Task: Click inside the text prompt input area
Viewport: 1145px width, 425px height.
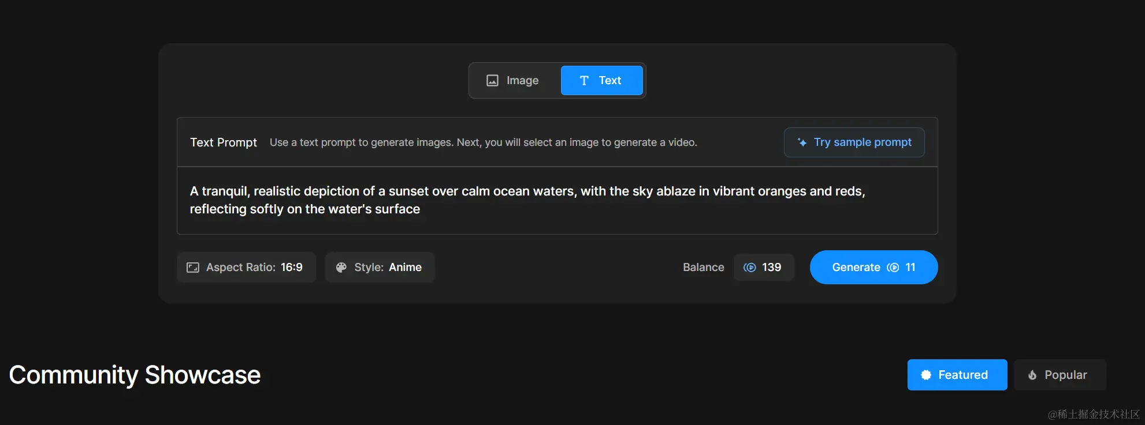Action: tap(557, 201)
